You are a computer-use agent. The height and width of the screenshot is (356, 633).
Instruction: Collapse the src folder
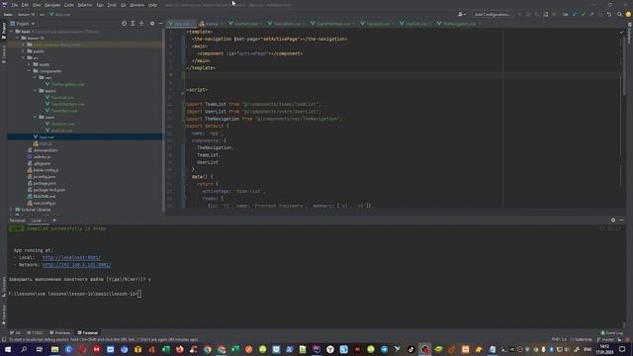tap(23, 57)
